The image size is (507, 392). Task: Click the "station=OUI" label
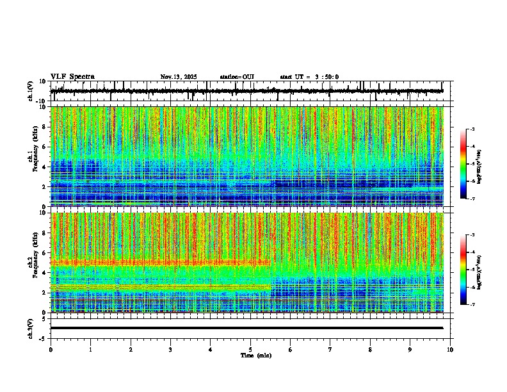tap(237, 77)
